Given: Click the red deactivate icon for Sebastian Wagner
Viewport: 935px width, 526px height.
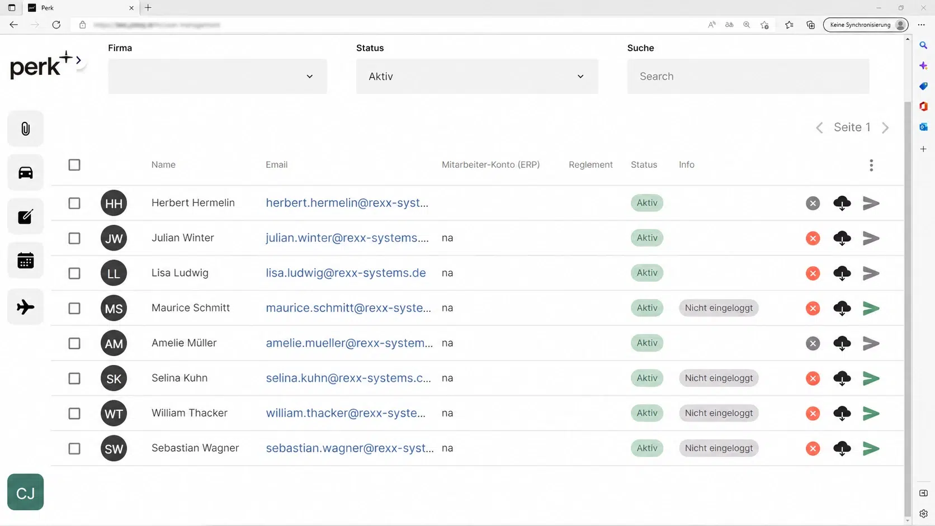Looking at the screenshot, I should (x=813, y=448).
